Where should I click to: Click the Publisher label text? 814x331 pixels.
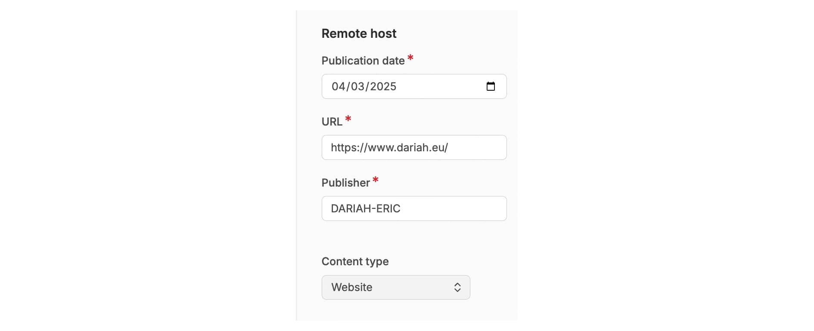coord(345,183)
